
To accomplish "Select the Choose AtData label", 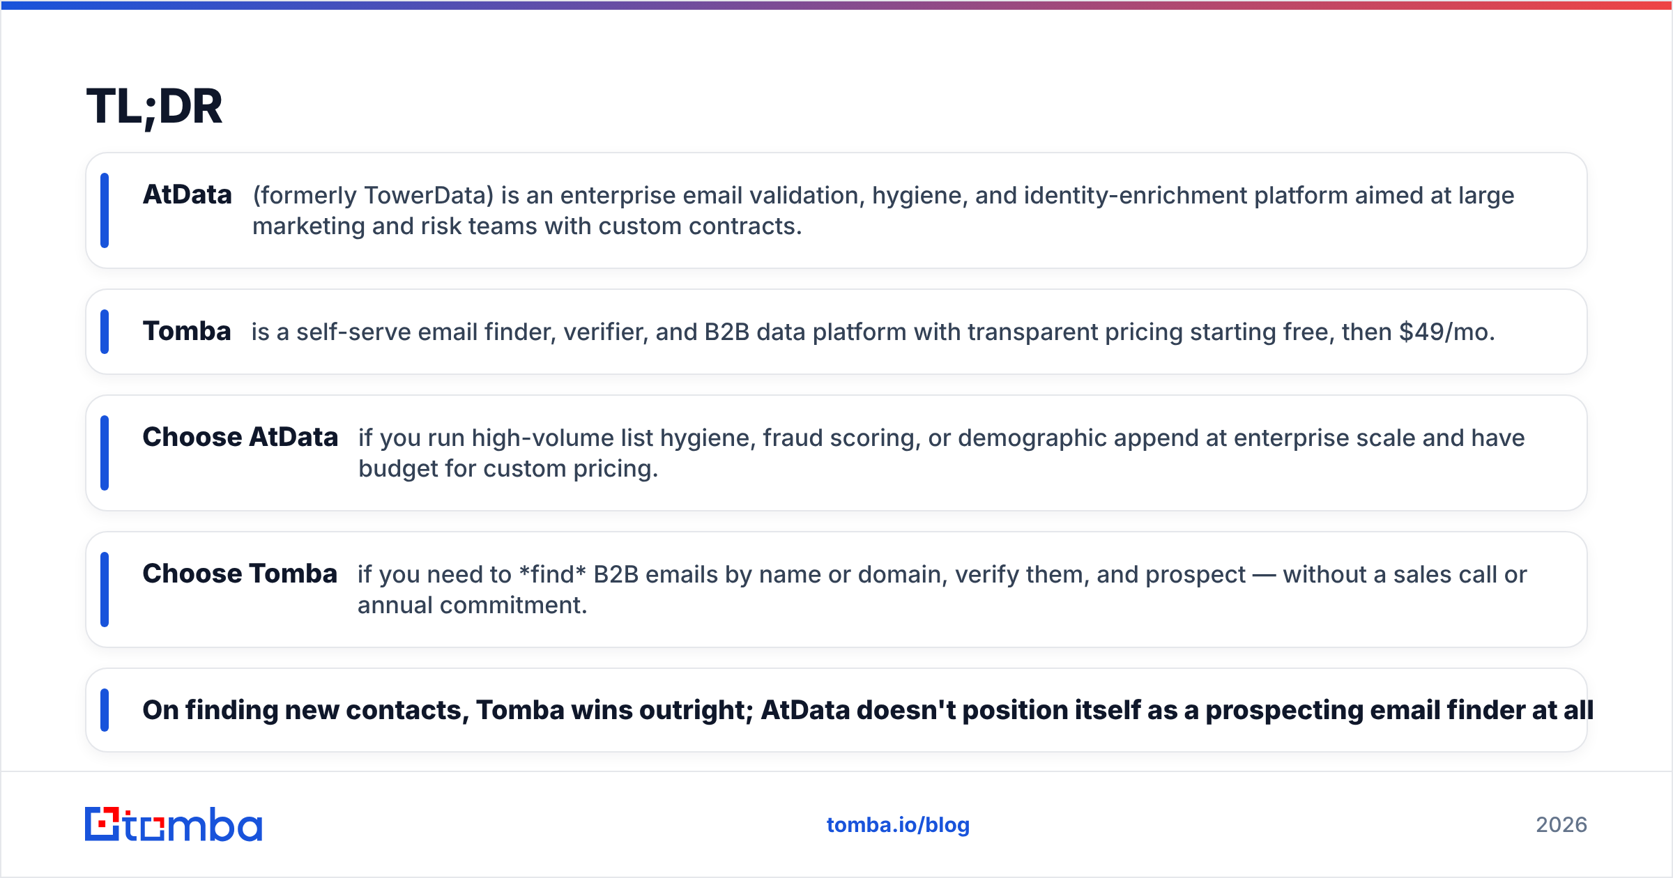I will coord(240,437).
